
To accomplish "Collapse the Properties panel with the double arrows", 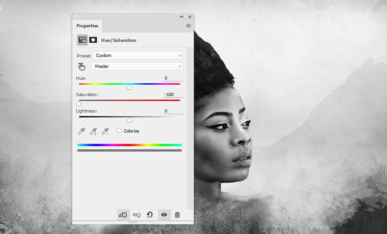I will point(182,17).
